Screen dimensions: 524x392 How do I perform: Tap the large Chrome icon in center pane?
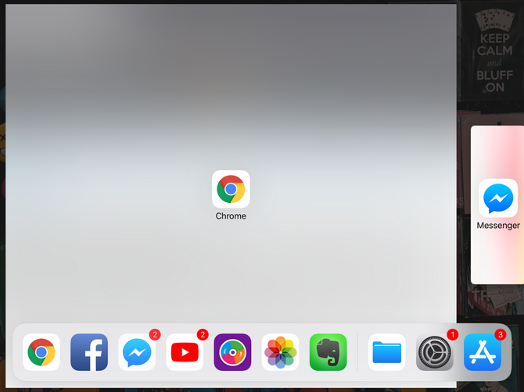point(231,189)
